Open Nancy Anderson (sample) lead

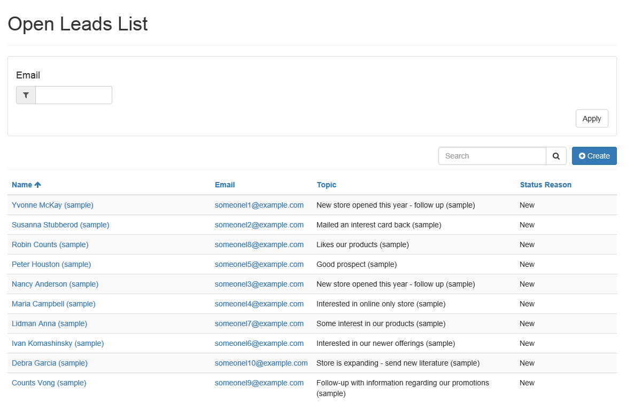pos(55,284)
